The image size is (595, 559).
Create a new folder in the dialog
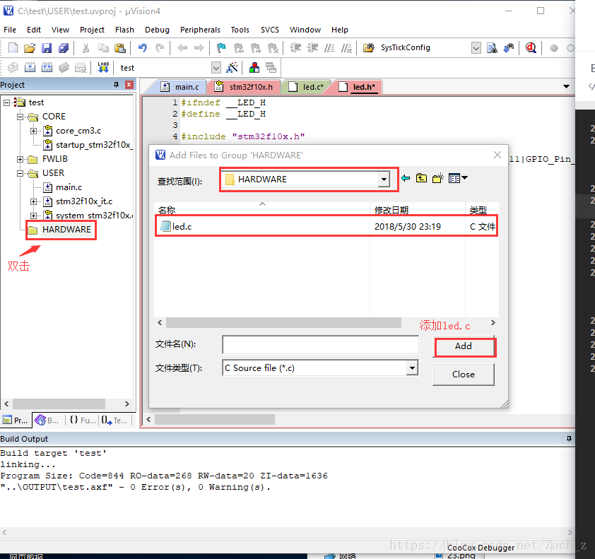(x=438, y=178)
